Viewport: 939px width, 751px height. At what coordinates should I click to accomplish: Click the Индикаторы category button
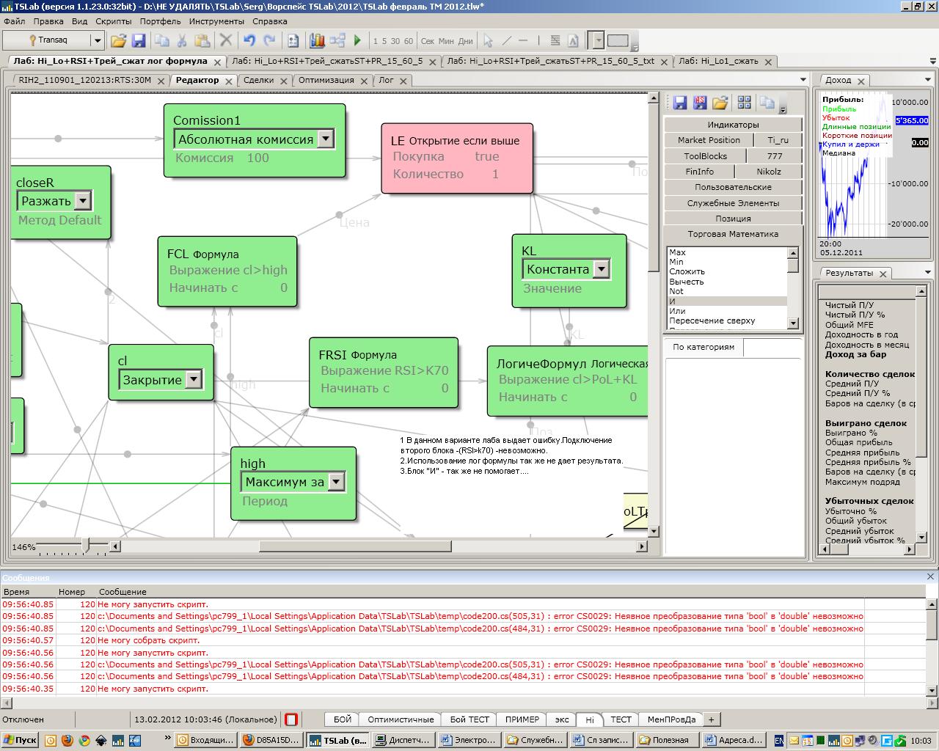733,125
